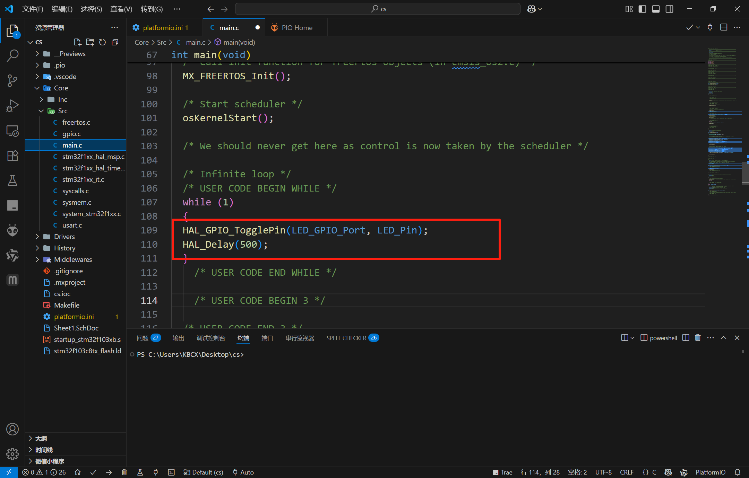The width and height of the screenshot is (749, 478).
Task: Toggle the primary sidebar visibility
Action: (x=642, y=9)
